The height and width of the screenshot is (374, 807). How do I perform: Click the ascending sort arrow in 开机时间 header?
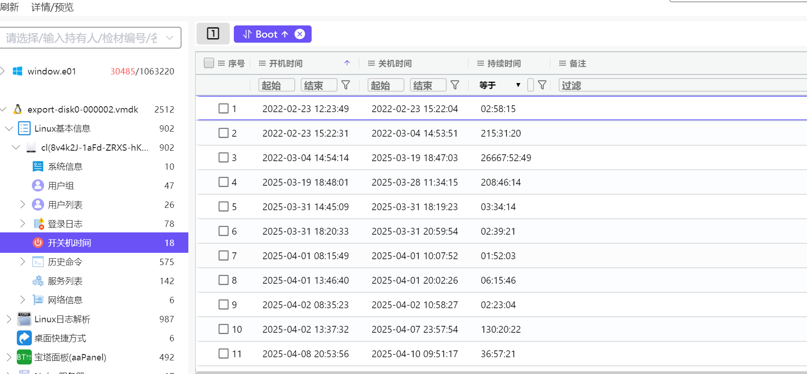pyautogui.click(x=347, y=63)
